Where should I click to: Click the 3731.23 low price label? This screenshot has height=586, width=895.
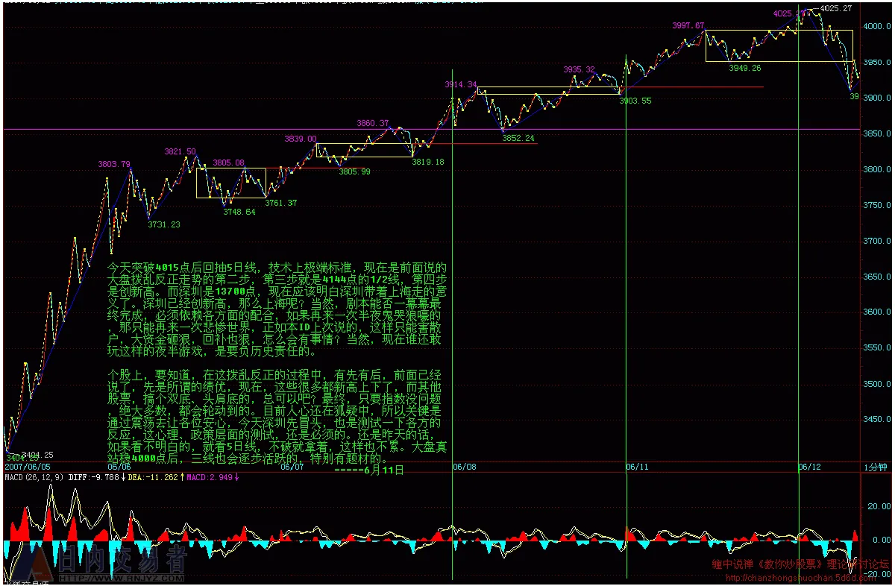[x=163, y=224]
